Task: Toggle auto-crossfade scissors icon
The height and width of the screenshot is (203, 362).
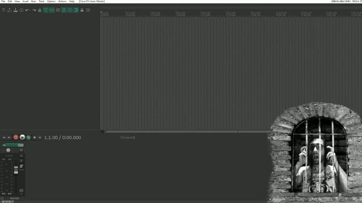Action: (46, 10)
